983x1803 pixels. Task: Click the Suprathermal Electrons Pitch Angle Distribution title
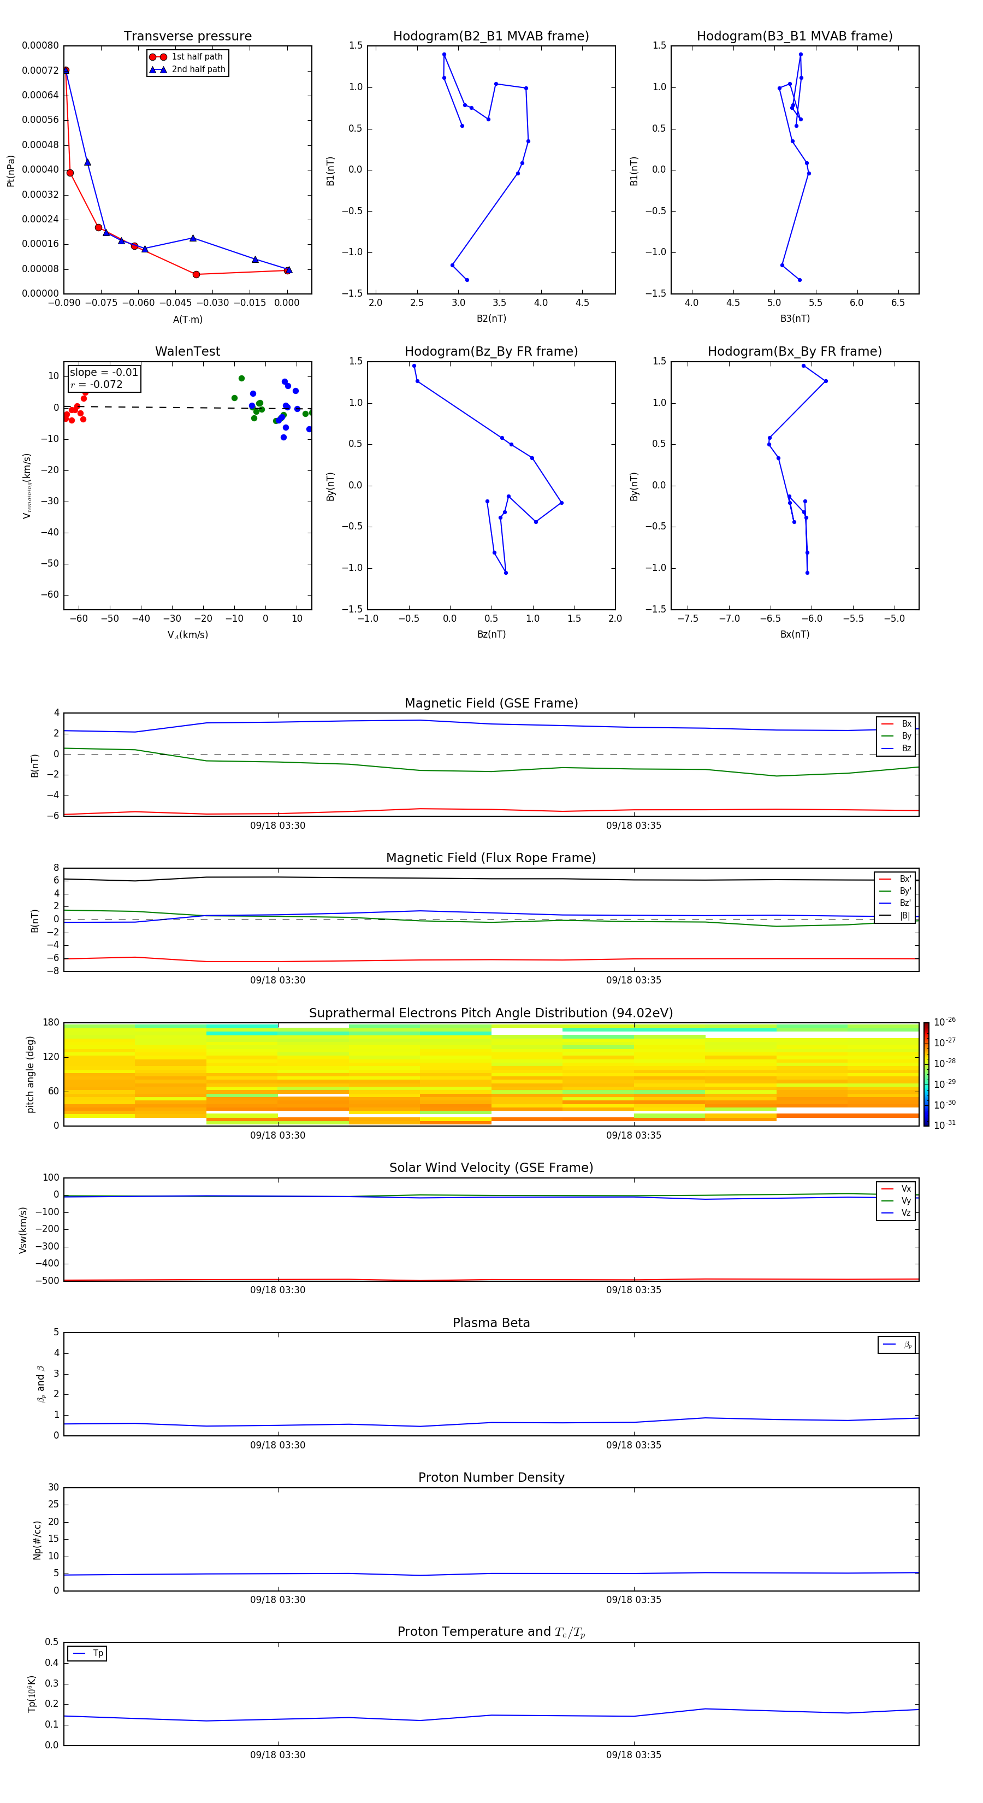[x=491, y=1014]
